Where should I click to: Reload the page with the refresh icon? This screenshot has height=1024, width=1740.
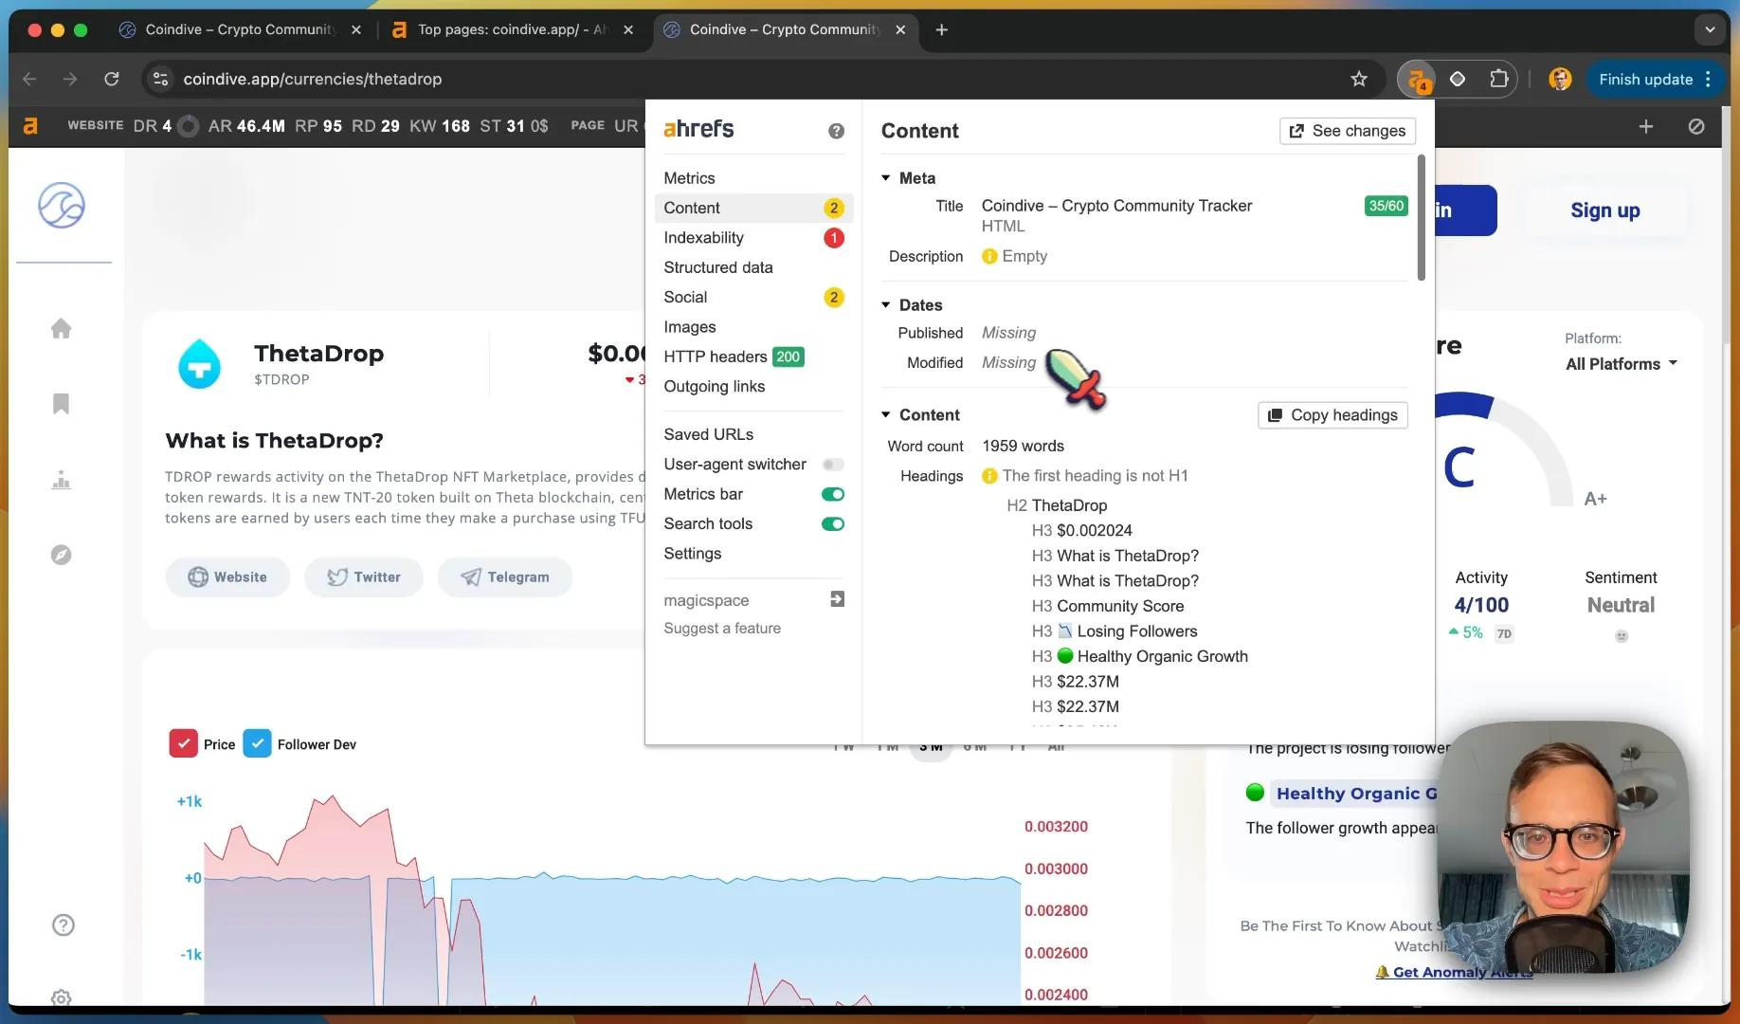tap(112, 79)
